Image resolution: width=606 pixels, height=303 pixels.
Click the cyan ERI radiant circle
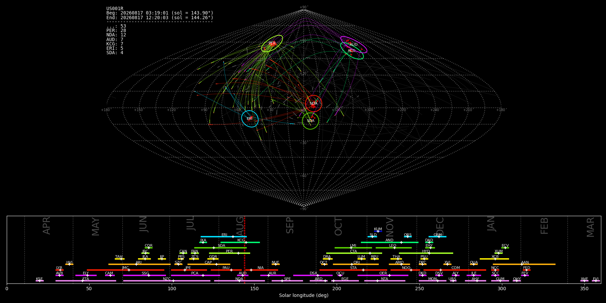(250, 119)
